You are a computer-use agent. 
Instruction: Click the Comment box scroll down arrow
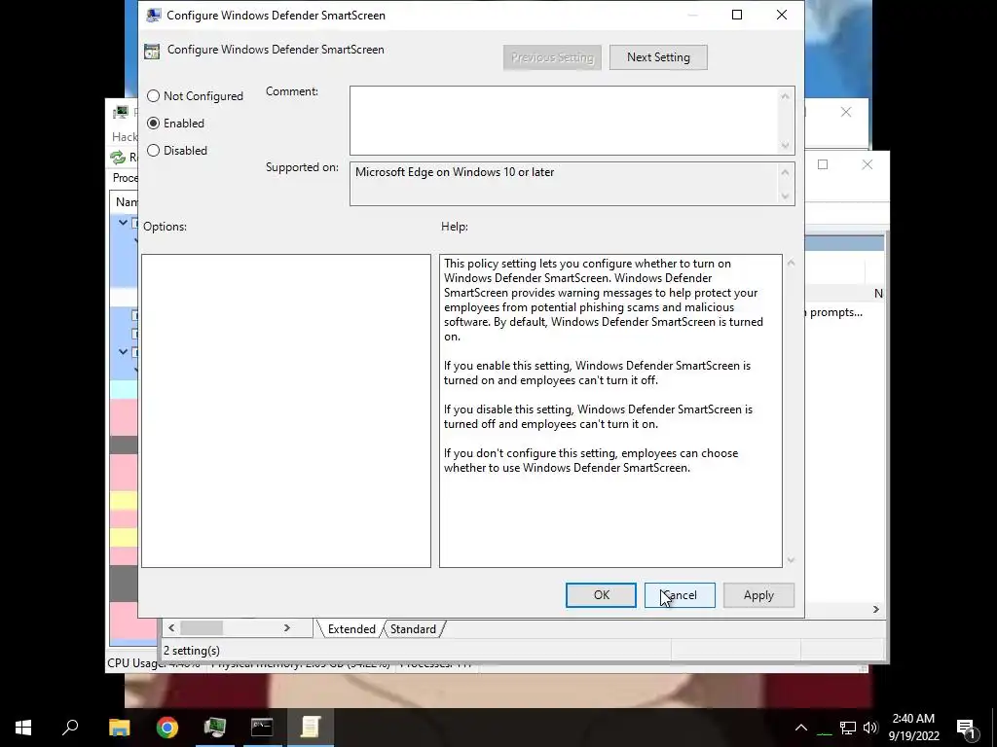point(786,146)
